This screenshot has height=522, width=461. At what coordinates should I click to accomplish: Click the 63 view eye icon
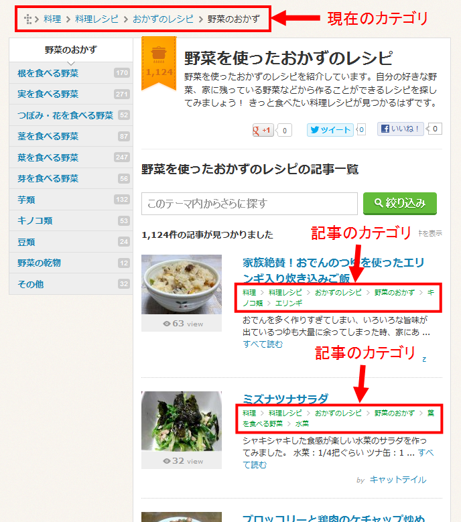click(166, 324)
